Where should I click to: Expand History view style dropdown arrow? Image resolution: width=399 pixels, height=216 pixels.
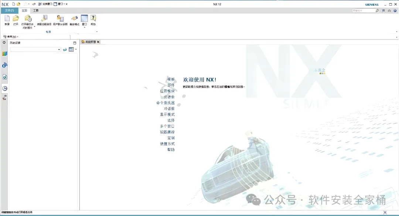click(76, 49)
